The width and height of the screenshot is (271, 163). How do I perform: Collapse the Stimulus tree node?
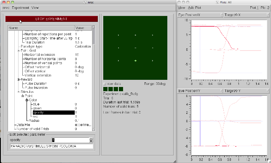click(x=19, y=92)
